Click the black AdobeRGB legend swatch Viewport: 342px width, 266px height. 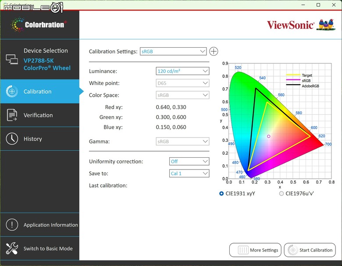(x=293, y=85)
